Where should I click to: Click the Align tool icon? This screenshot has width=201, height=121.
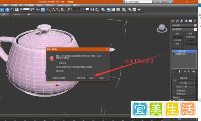point(97,10)
